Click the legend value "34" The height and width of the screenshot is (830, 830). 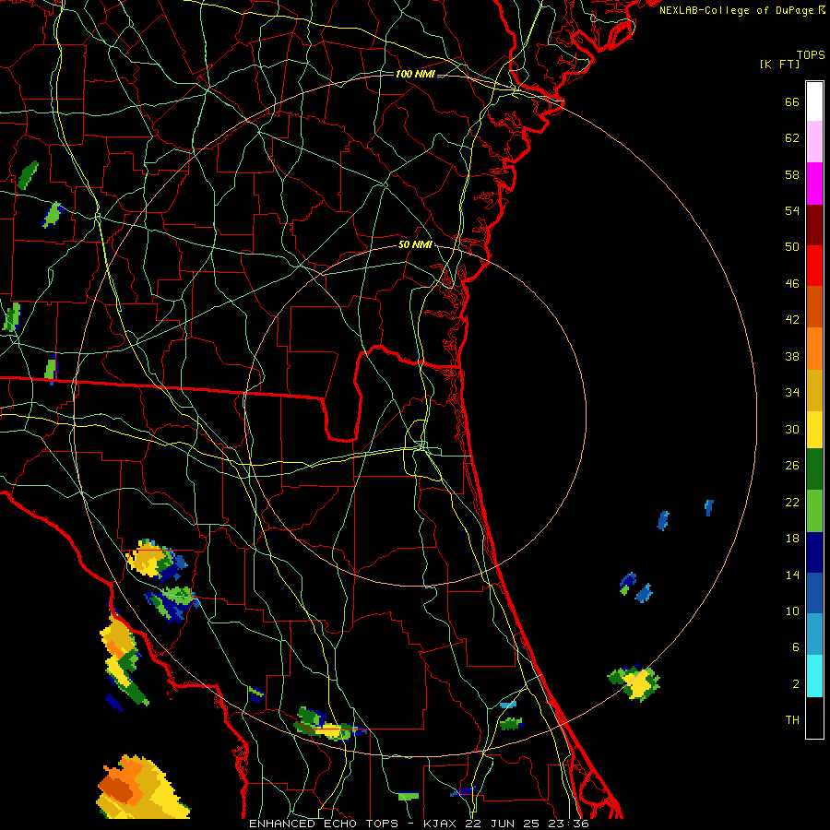point(792,392)
